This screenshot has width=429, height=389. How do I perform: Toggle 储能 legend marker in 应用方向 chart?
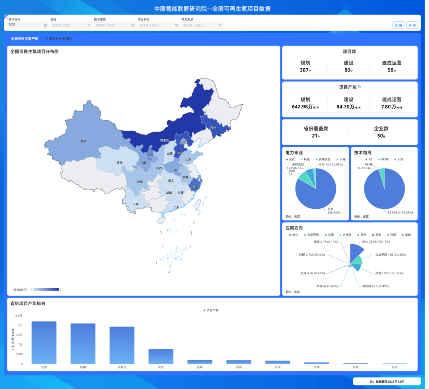[x=402, y=235]
